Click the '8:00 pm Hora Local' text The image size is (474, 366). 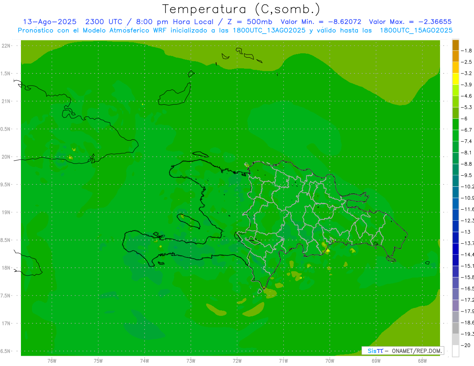175,22
